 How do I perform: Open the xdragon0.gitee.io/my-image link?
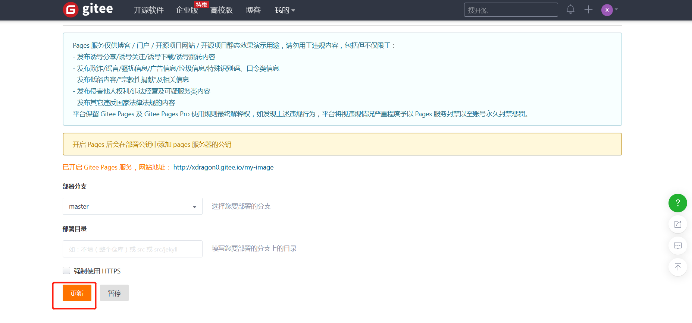(x=223, y=167)
